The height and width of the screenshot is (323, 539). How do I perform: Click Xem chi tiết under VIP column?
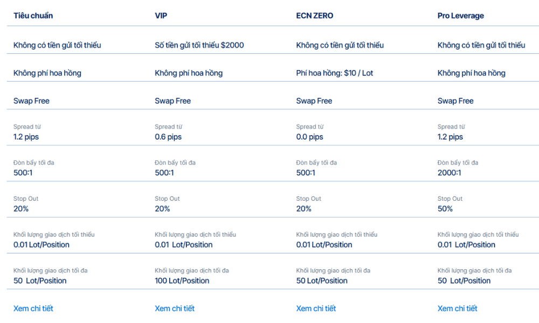pyautogui.click(x=175, y=308)
